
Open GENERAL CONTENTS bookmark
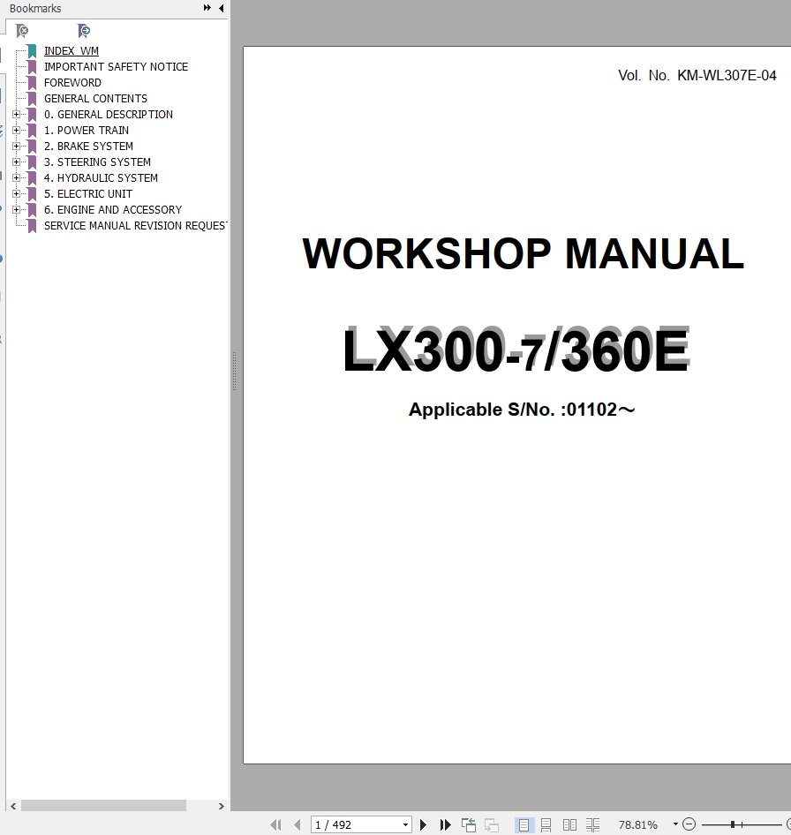[x=95, y=99]
